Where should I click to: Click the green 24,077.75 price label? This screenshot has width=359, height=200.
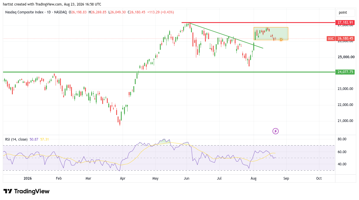pos(345,72)
